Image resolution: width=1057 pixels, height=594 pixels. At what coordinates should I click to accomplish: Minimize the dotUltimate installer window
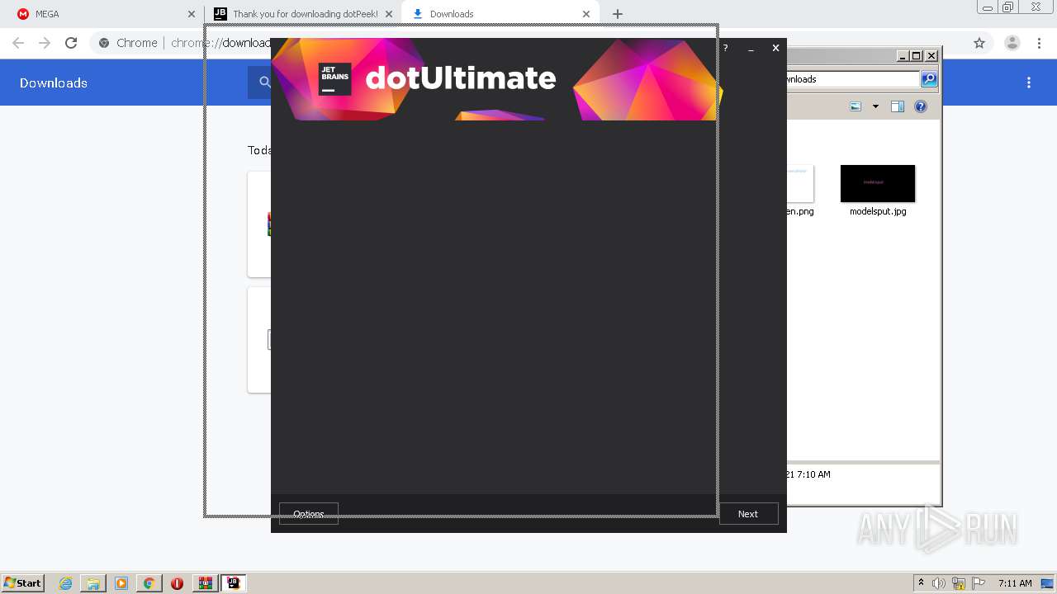click(x=751, y=49)
